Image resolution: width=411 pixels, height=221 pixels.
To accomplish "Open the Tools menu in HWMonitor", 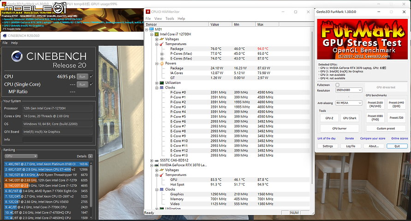I will tap(170, 18).
